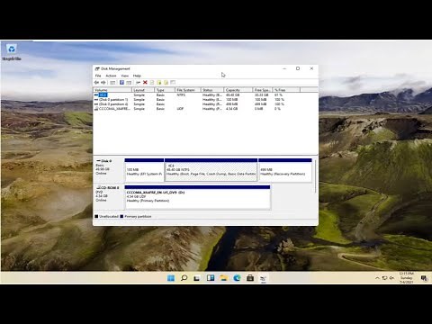Open the Widgets taskbar icon
432x324 pixels.
211,278
